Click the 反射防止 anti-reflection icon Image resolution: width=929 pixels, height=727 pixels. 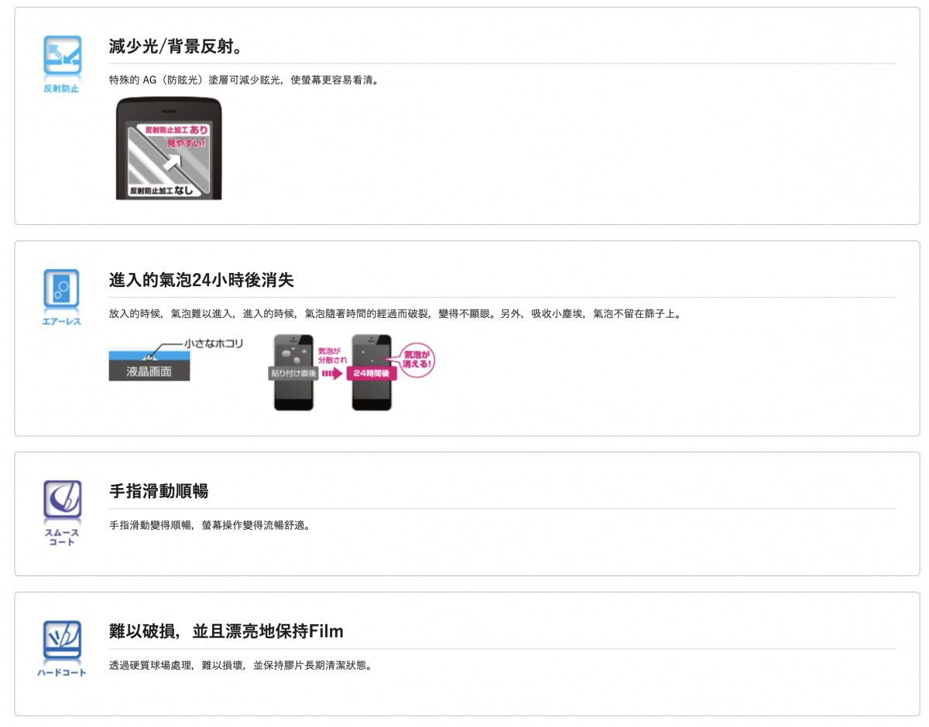pyautogui.click(x=61, y=64)
